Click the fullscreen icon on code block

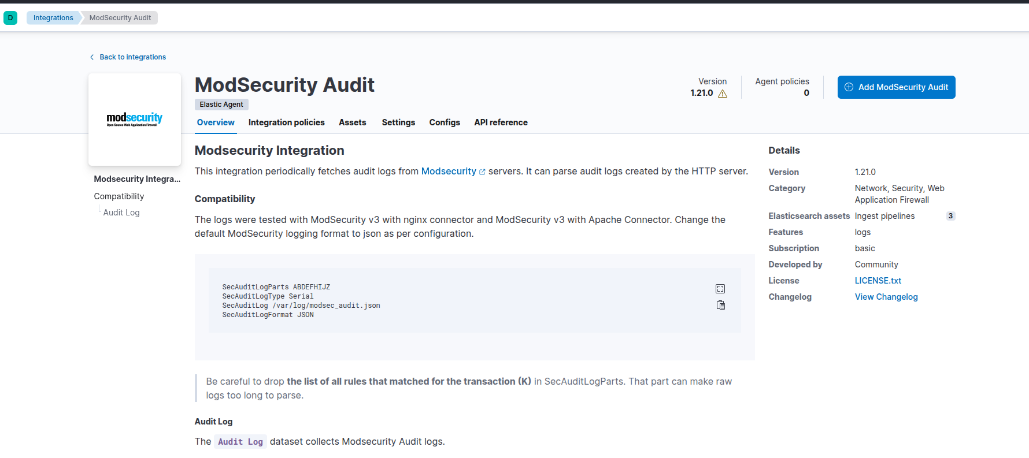(x=720, y=289)
